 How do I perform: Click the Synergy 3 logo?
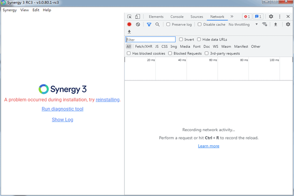[x=62, y=89]
